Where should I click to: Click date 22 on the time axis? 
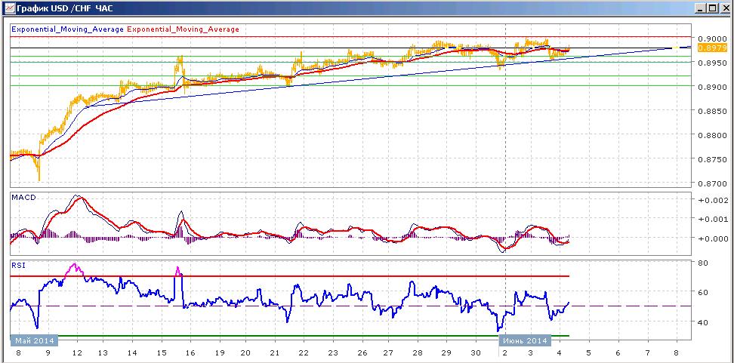pos(304,353)
